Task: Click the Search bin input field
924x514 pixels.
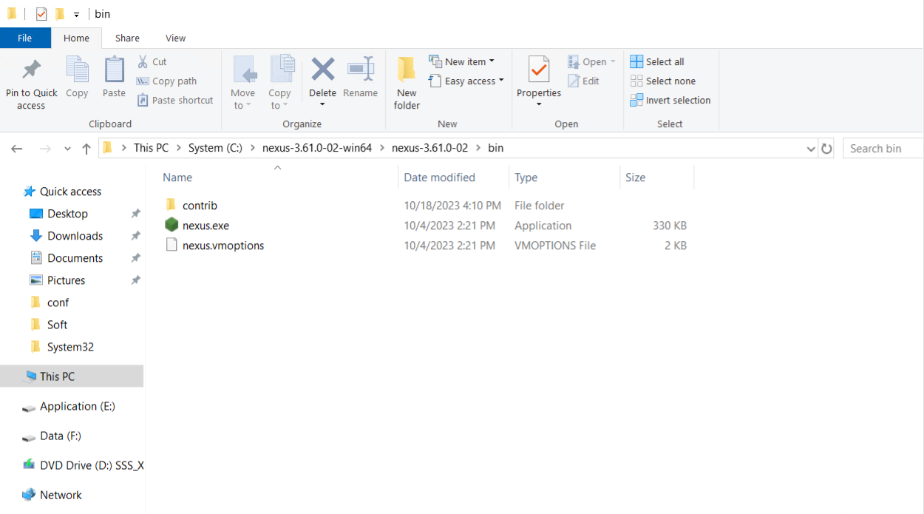Action: pos(882,149)
